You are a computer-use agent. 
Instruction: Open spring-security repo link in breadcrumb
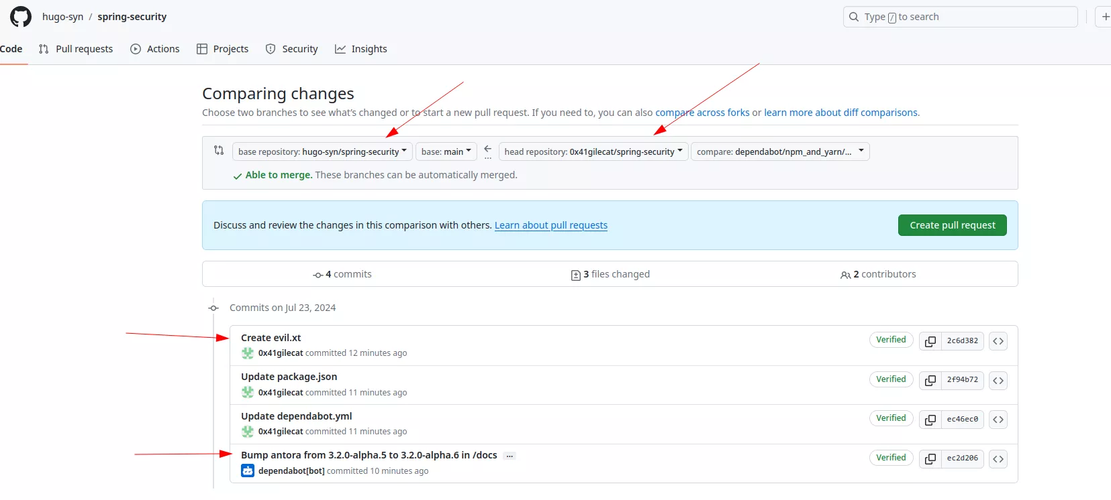coord(132,17)
